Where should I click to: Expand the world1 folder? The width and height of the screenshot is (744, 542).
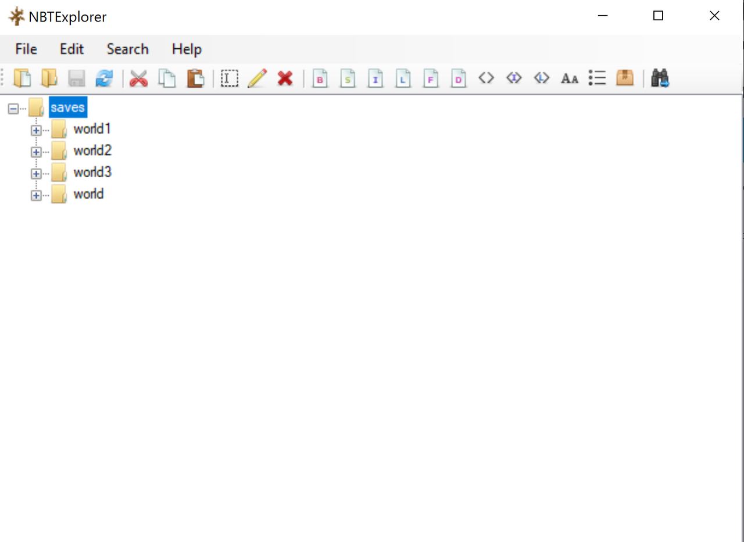tap(36, 130)
